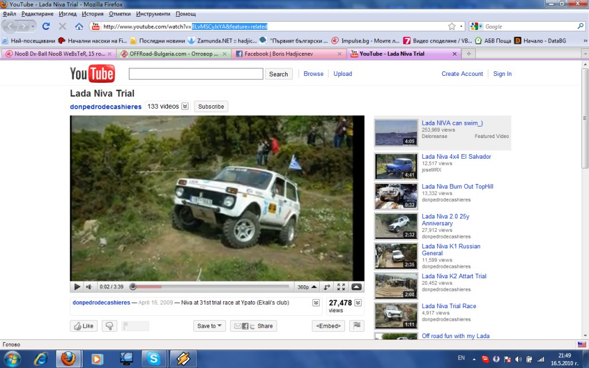The width and height of the screenshot is (589, 368).
Task: Open the Browse link
Action: pyautogui.click(x=313, y=74)
